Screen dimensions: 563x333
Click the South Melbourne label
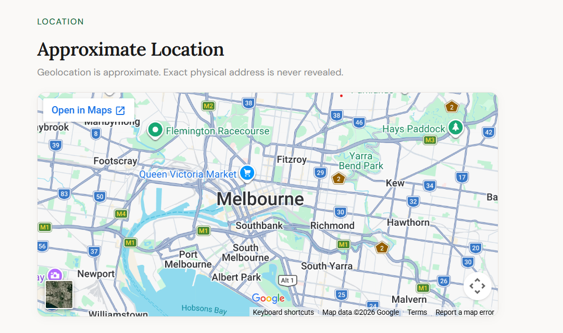pos(246,253)
